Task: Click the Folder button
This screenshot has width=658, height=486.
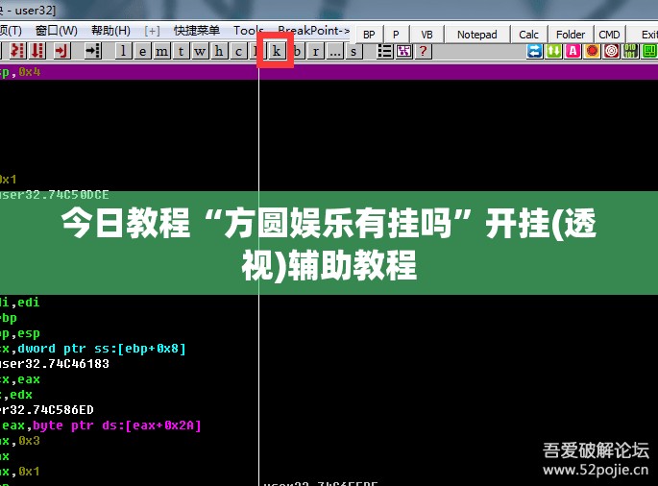Action: click(571, 35)
